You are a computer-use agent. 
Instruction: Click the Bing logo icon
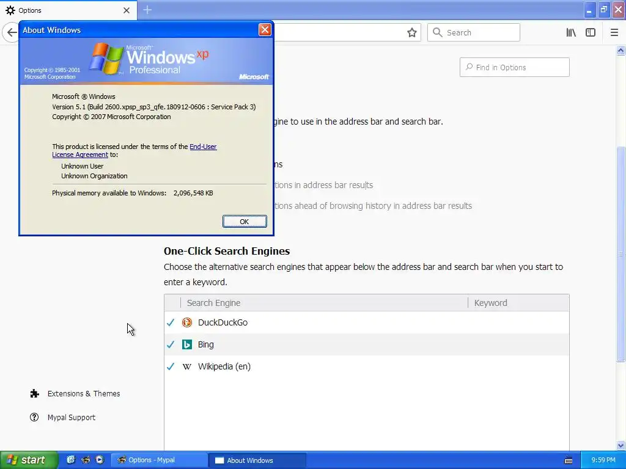(187, 344)
